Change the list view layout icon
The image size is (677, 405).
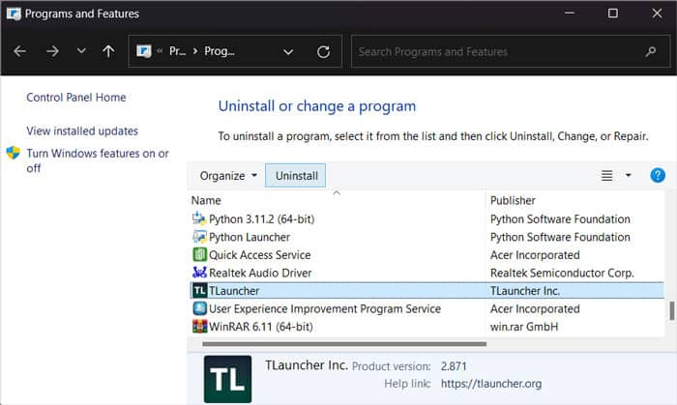pyautogui.click(x=606, y=175)
